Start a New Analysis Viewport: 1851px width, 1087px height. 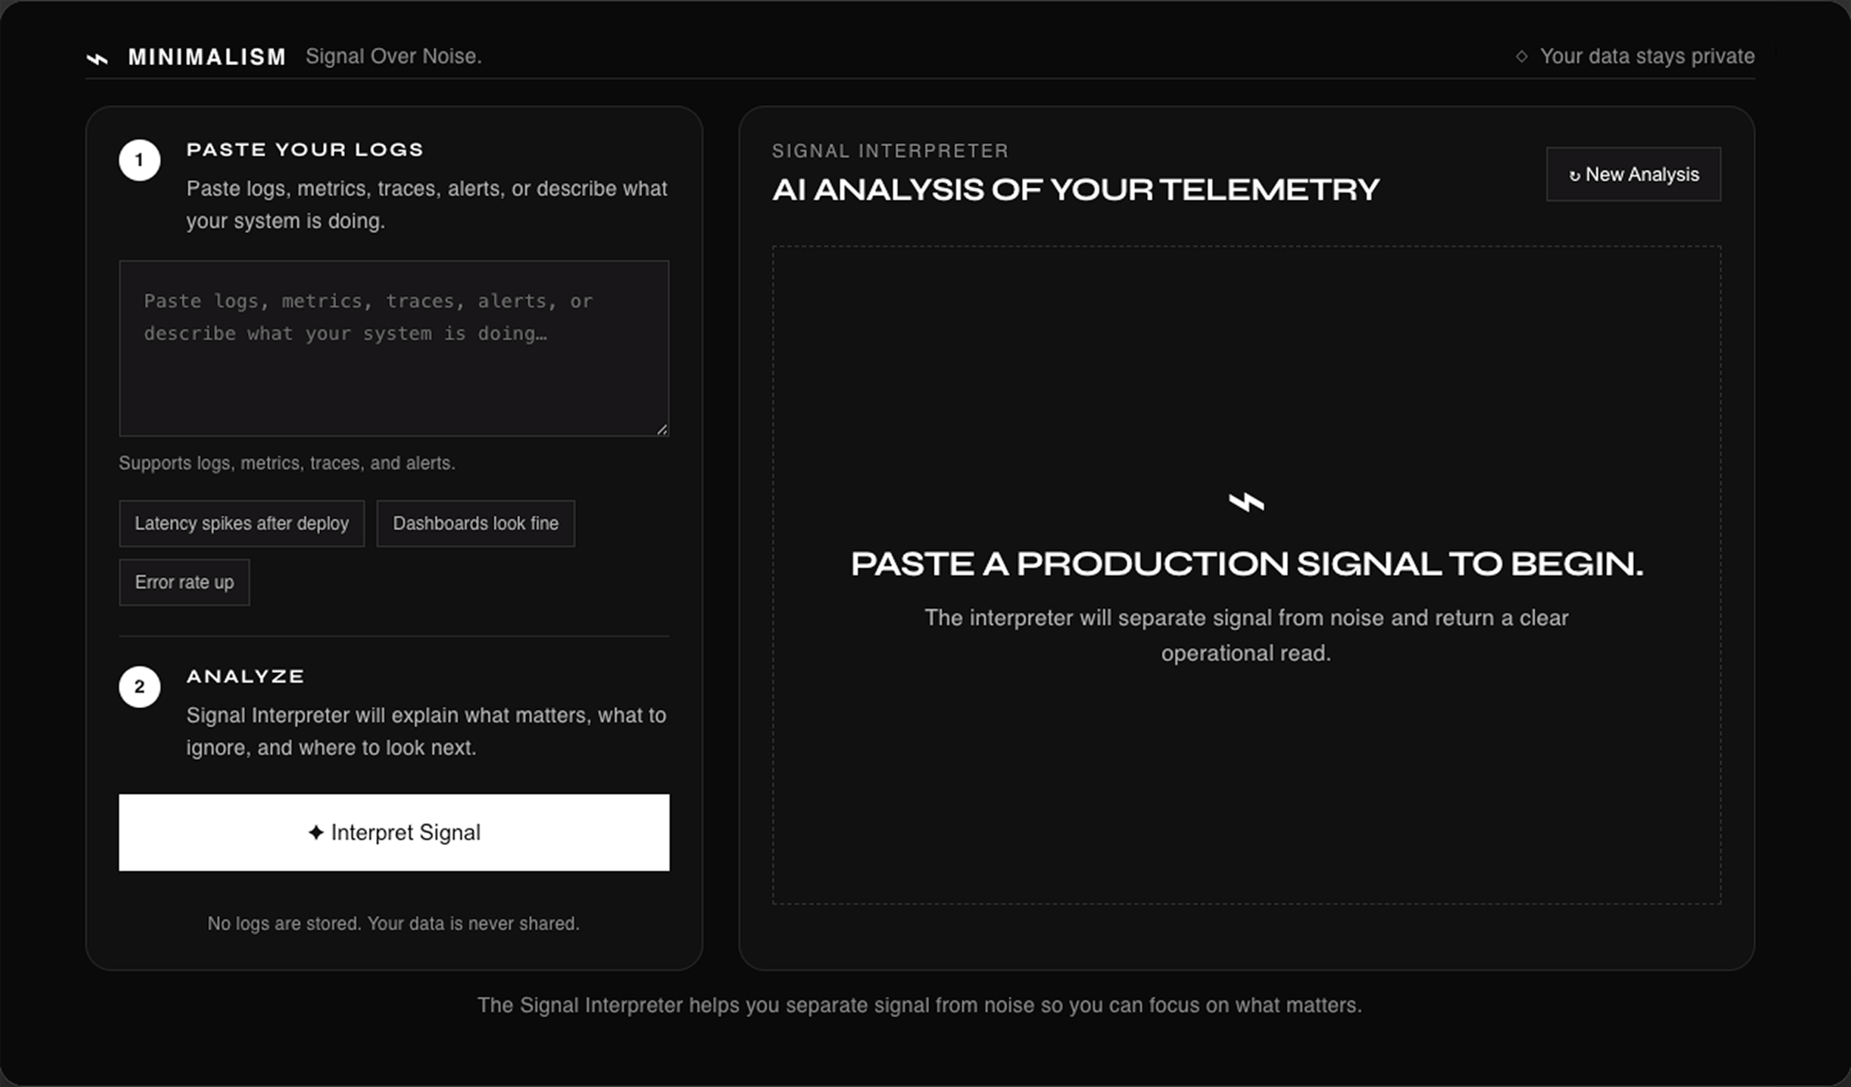(1633, 174)
